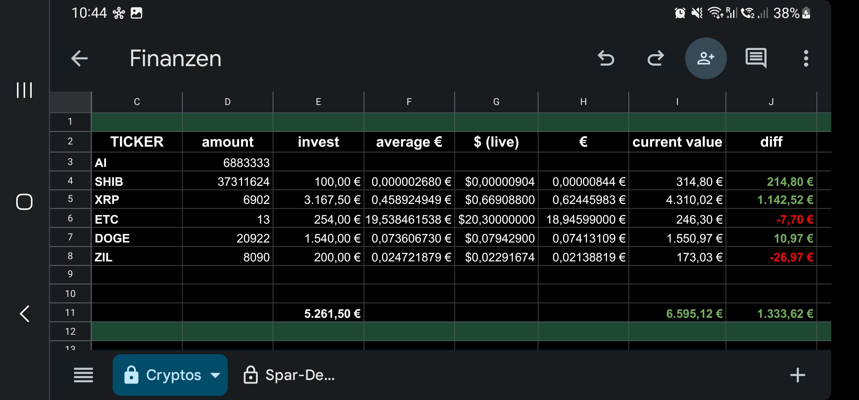Select the AI ticker cell
Screen dimensions: 859x400
pyautogui.click(x=137, y=162)
